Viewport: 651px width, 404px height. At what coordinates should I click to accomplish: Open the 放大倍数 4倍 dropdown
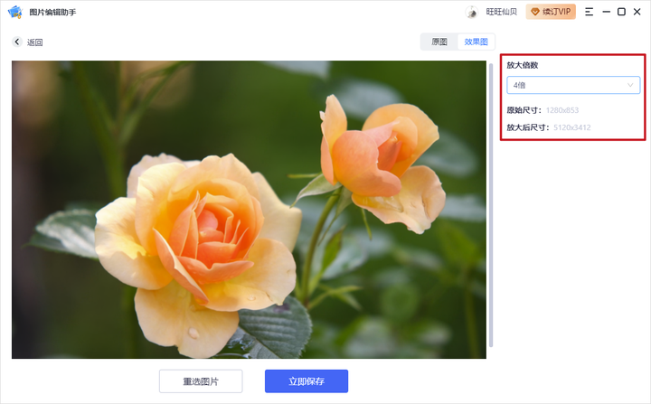(573, 85)
